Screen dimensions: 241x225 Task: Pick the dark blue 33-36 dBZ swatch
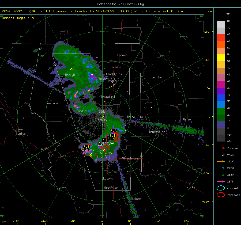coord(221,98)
